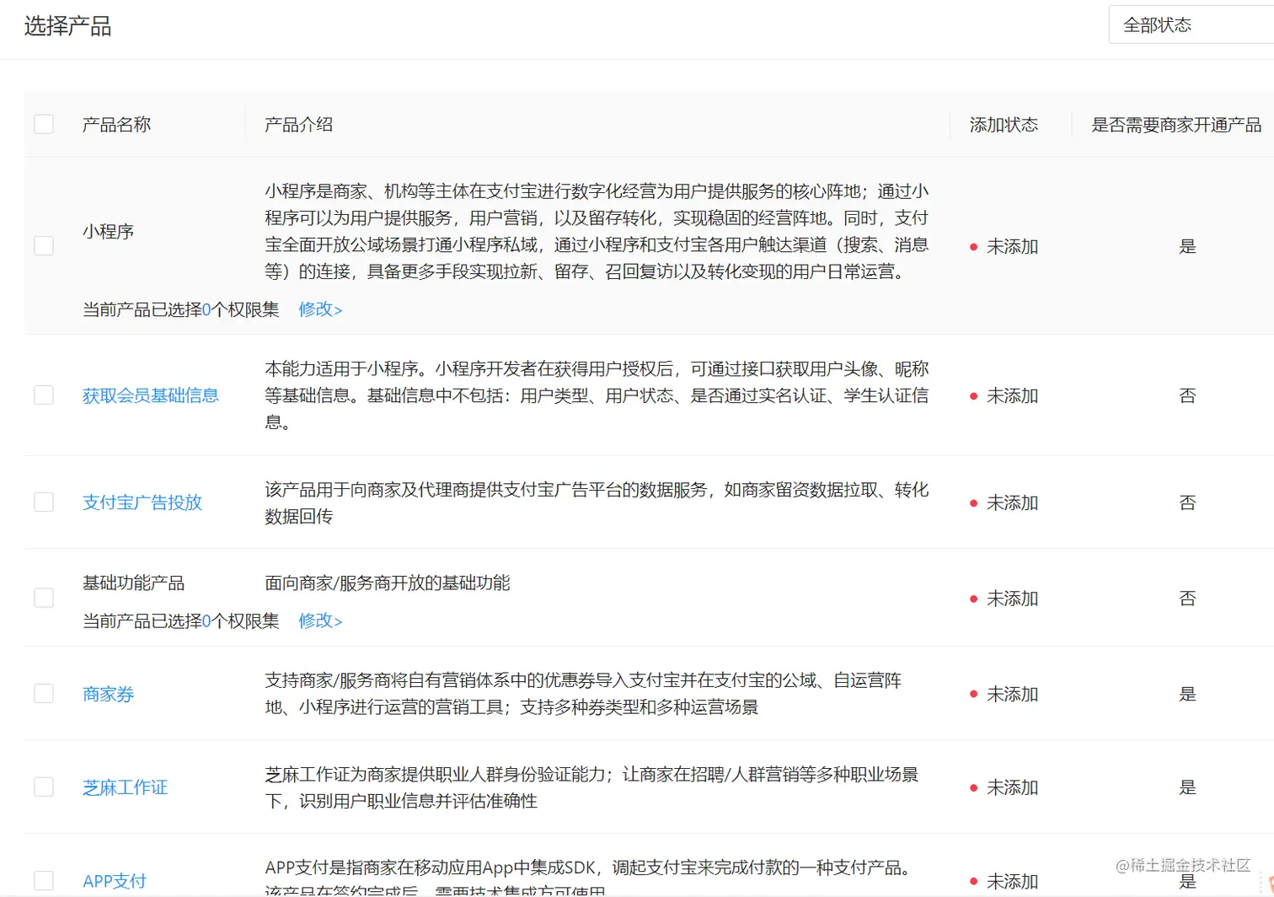Image resolution: width=1274 pixels, height=897 pixels.
Task: Open the 支付宝广告投放 product link
Action: pyautogui.click(x=142, y=502)
